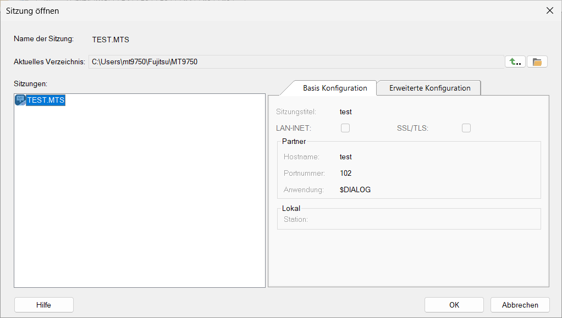
Task: Click the Aktuelles Verzeichnis path field
Action: (x=295, y=62)
